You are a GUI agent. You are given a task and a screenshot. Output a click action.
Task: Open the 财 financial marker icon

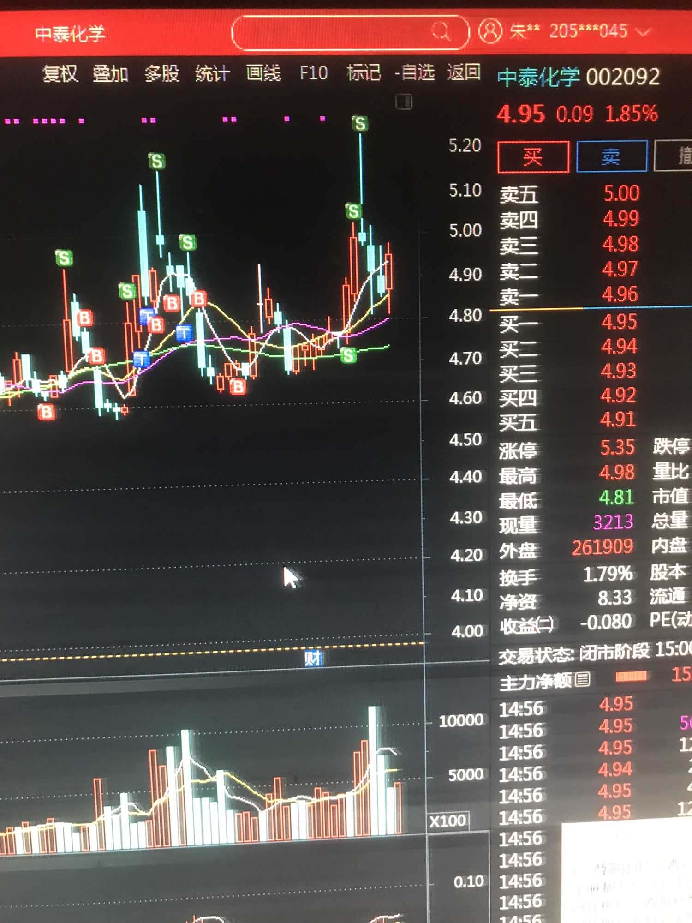point(313,658)
